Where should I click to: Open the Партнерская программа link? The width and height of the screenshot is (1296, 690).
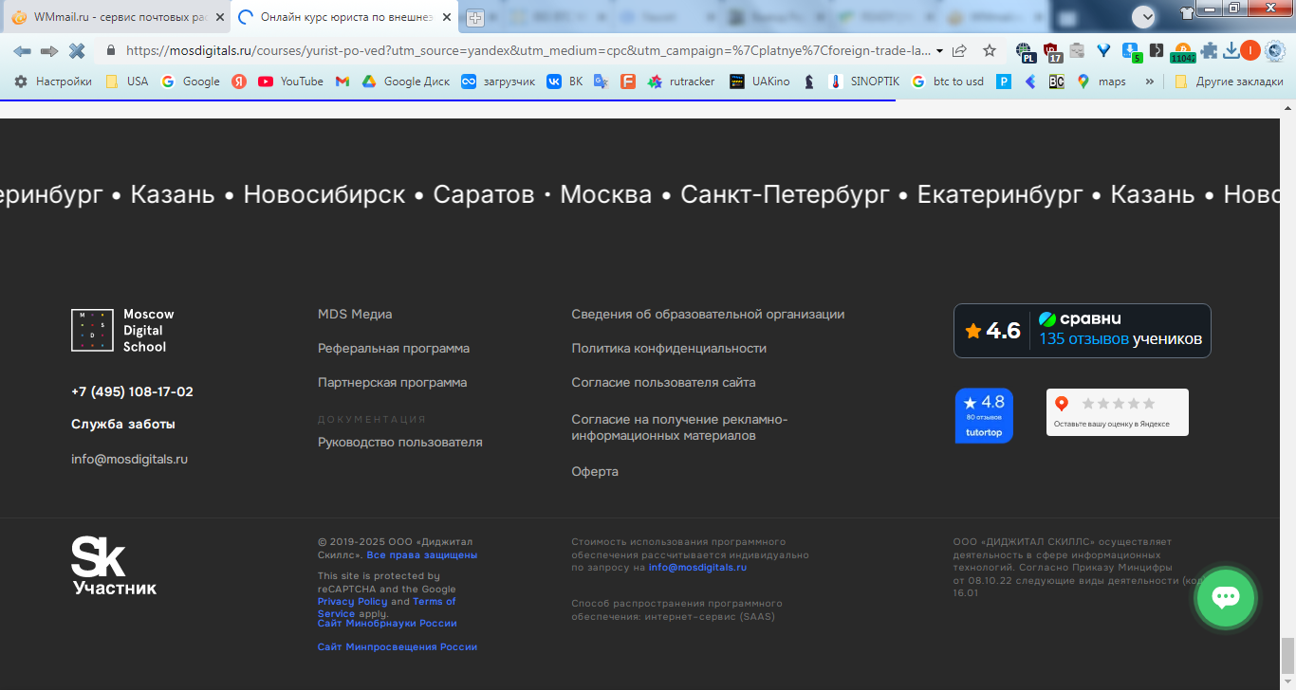(x=392, y=383)
